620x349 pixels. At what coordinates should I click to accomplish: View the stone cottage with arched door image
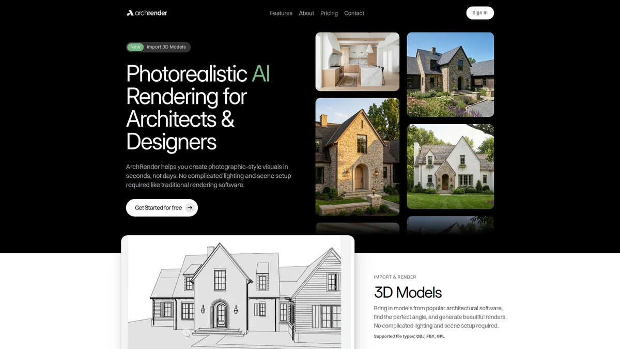(x=357, y=157)
